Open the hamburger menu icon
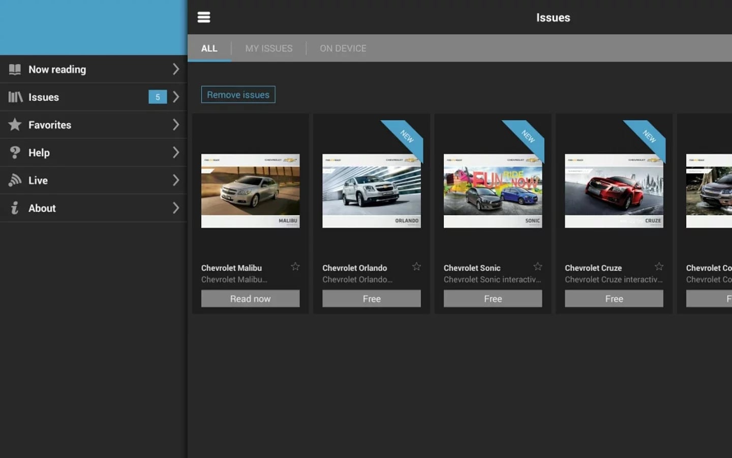This screenshot has height=458, width=732. 204,17
